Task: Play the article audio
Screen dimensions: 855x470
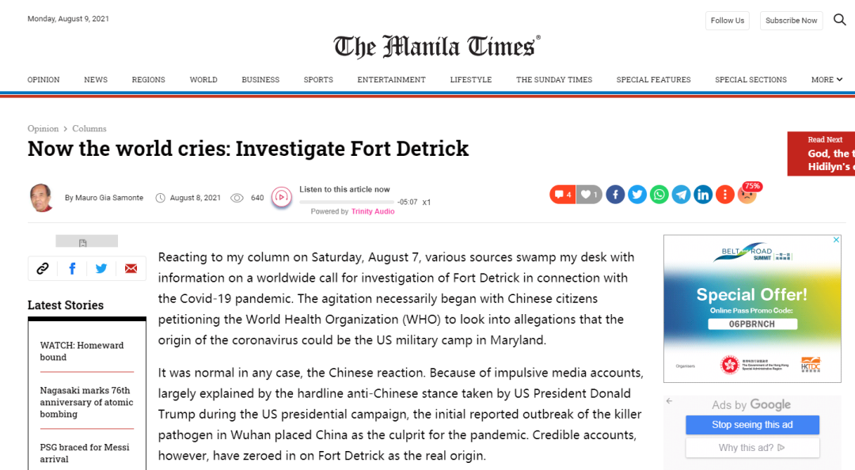Action: pos(281,197)
